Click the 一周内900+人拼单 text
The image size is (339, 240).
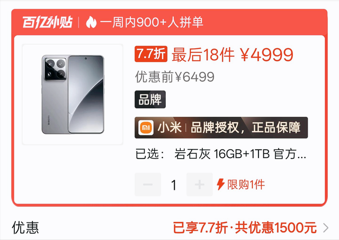pos(151,22)
